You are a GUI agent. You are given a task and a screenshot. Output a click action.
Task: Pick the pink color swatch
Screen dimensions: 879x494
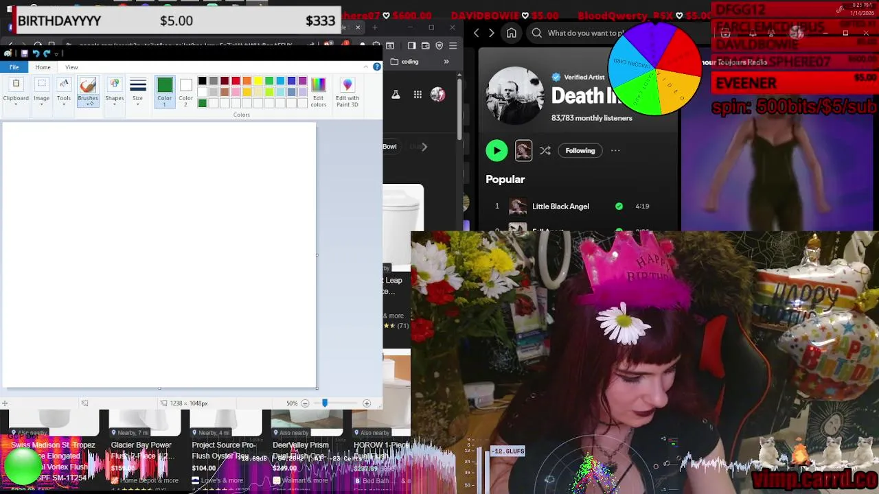236,92
